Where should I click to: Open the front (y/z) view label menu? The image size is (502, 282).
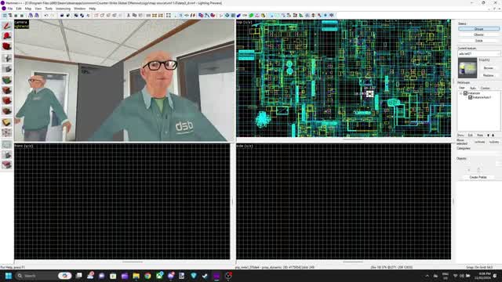(24, 146)
